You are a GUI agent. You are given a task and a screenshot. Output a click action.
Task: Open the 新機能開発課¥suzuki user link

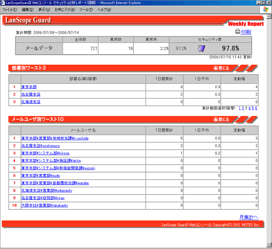[58, 168]
